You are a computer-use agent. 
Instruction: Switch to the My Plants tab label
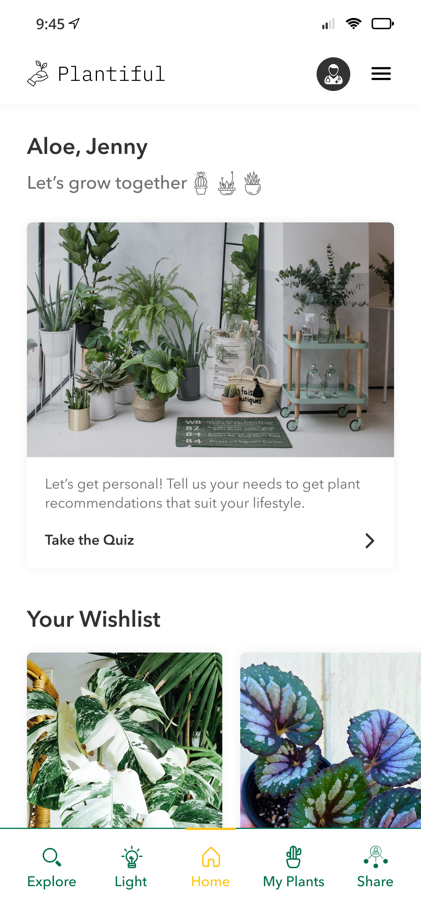coord(293,882)
